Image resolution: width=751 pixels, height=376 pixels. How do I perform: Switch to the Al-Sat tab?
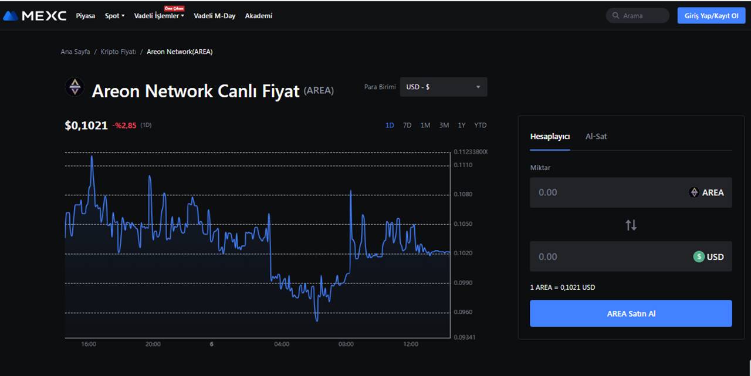pos(596,136)
